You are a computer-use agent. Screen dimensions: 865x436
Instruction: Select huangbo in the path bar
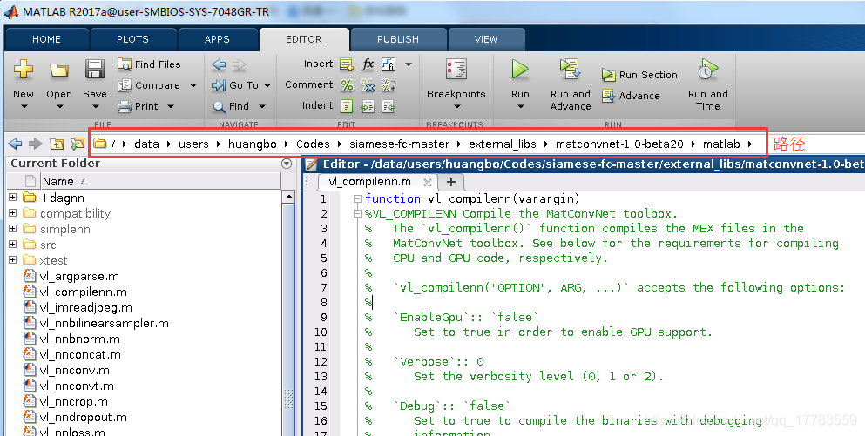[252, 144]
